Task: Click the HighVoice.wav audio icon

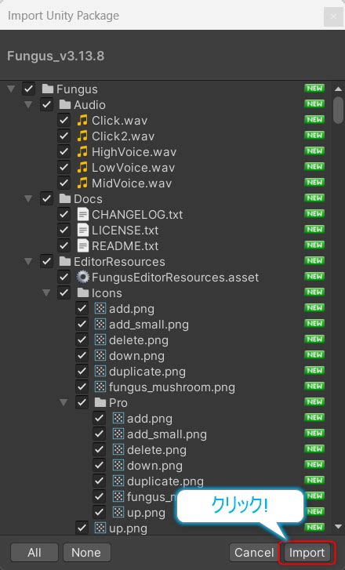Action: click(x=82, y=151)
